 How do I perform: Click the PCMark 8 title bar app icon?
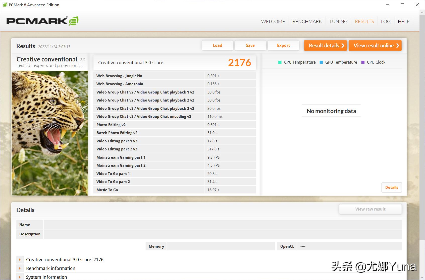5,5
